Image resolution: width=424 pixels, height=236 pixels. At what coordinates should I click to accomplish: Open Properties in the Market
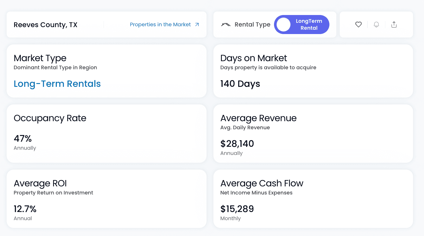click(160, 25)
